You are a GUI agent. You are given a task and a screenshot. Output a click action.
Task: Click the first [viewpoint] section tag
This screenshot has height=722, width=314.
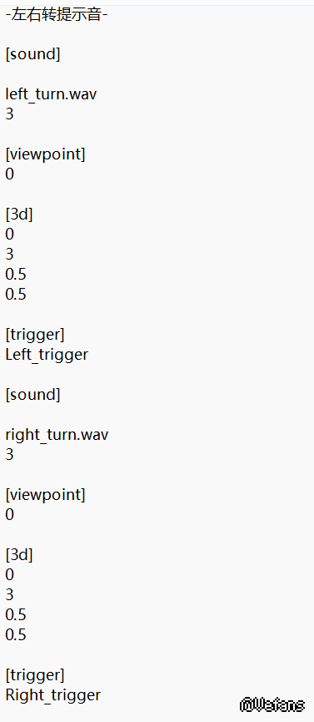tap(46, 154)
